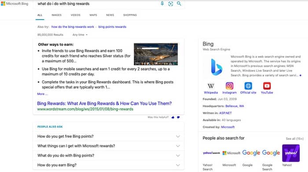The image size is (308, 172).
Task: Try 'how do the bing rewards work' suggestion
Action: pos(73,27)
